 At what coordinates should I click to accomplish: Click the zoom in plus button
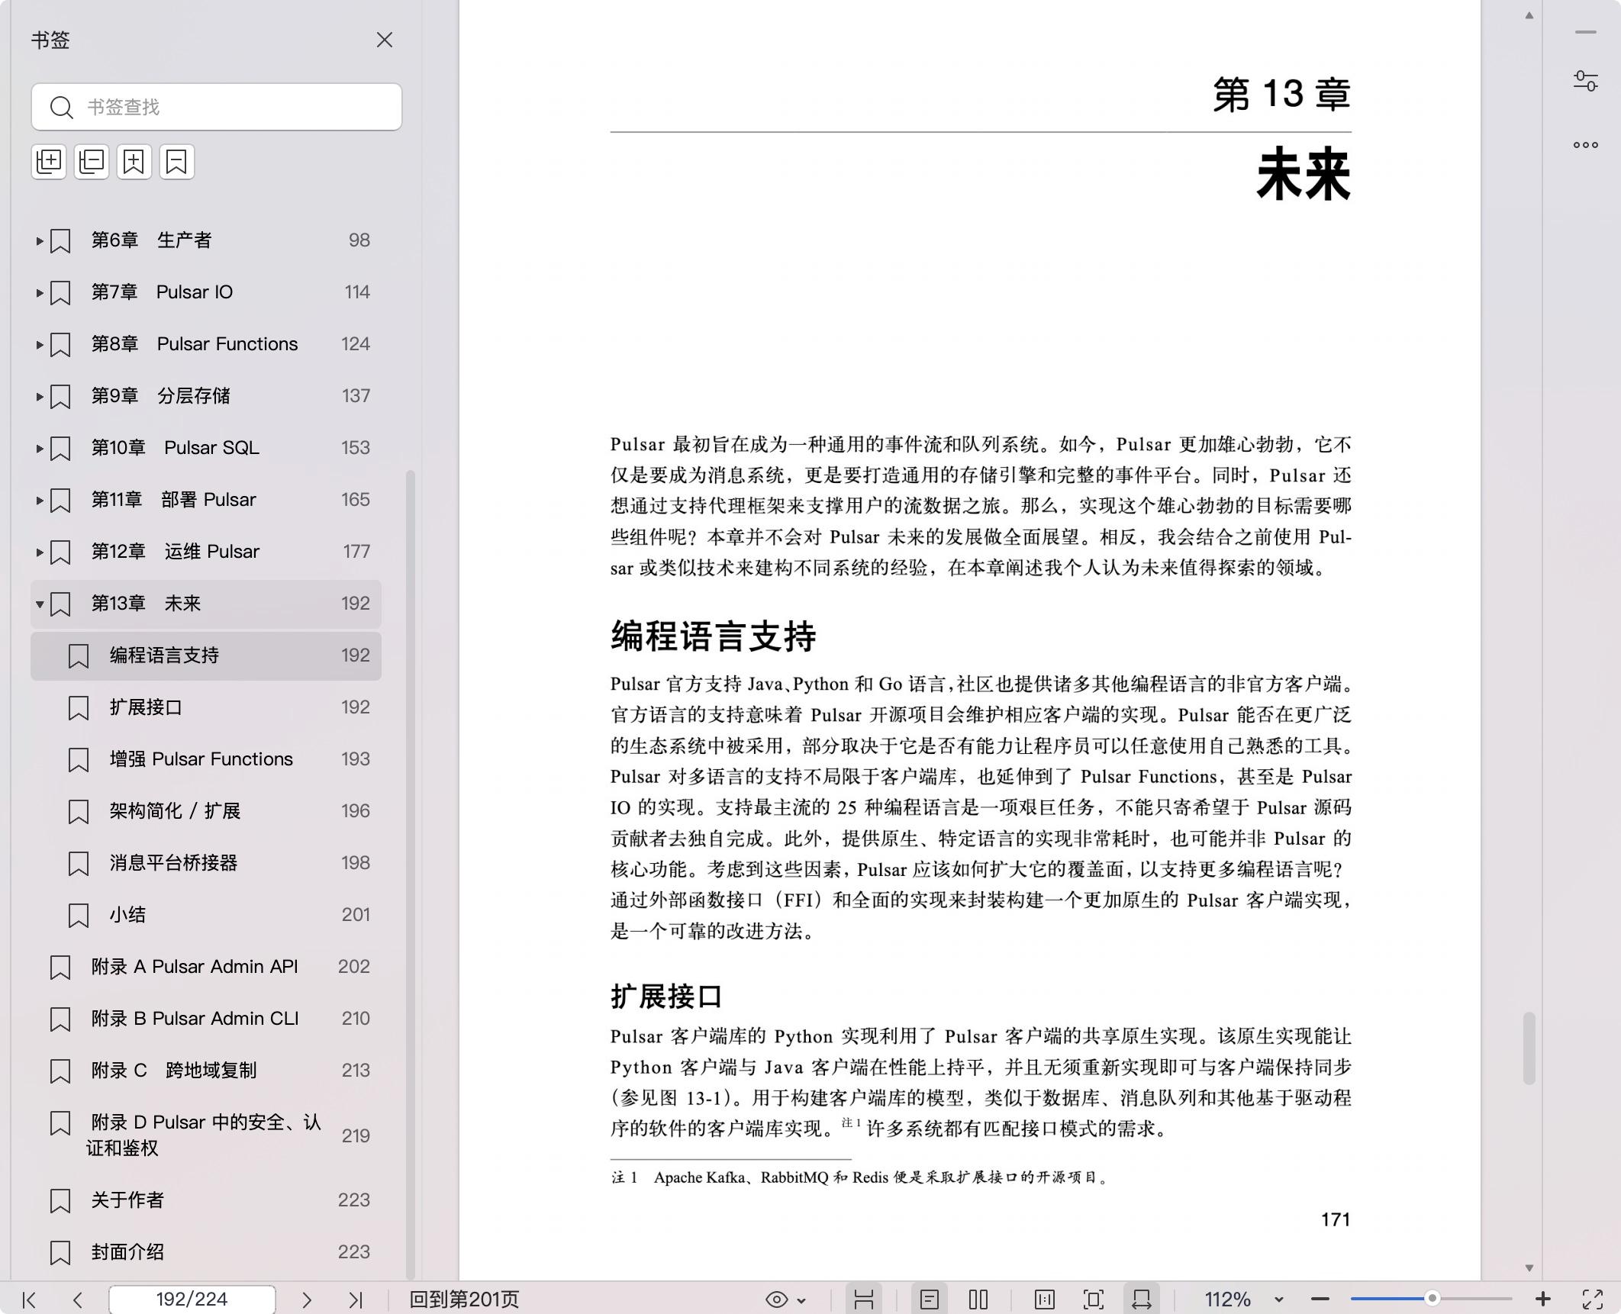(x=1543, y=1299)
